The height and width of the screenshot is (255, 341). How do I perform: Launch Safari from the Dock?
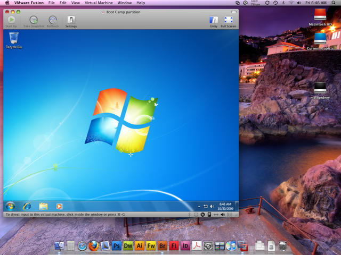click(x=82, y=246)
